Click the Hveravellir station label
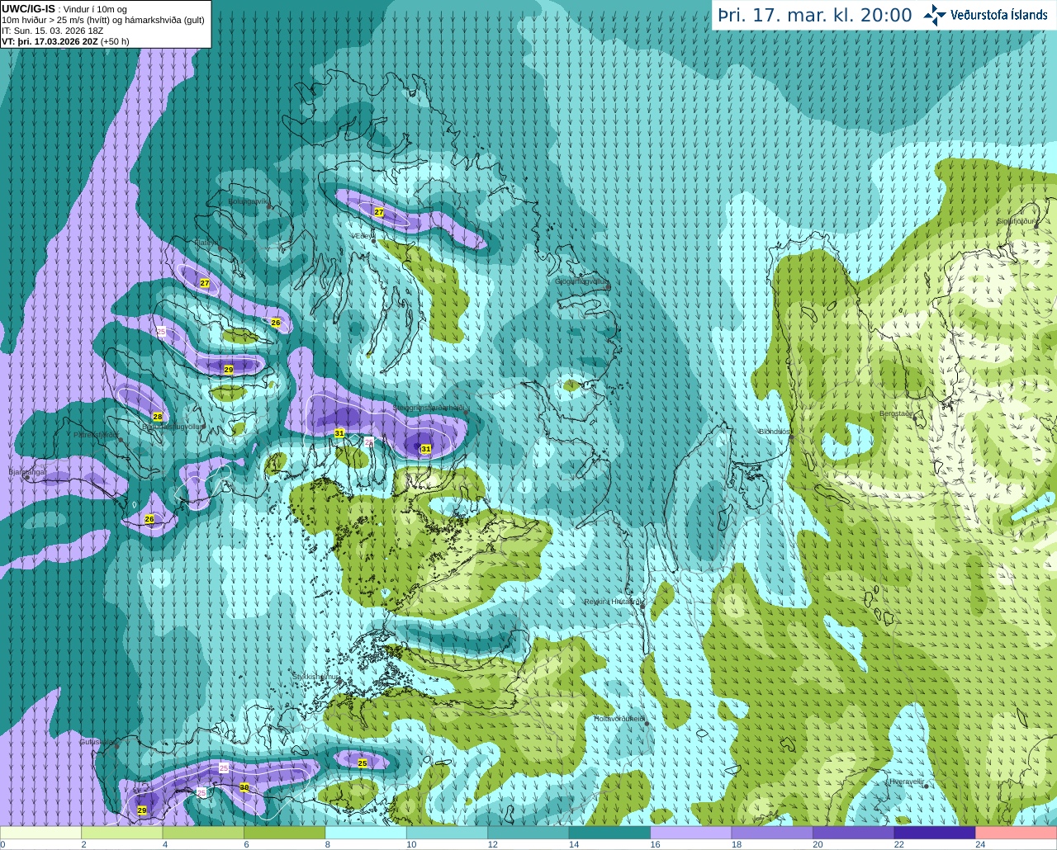Screen dimensions: 1057x850 [x=906, y=781]
